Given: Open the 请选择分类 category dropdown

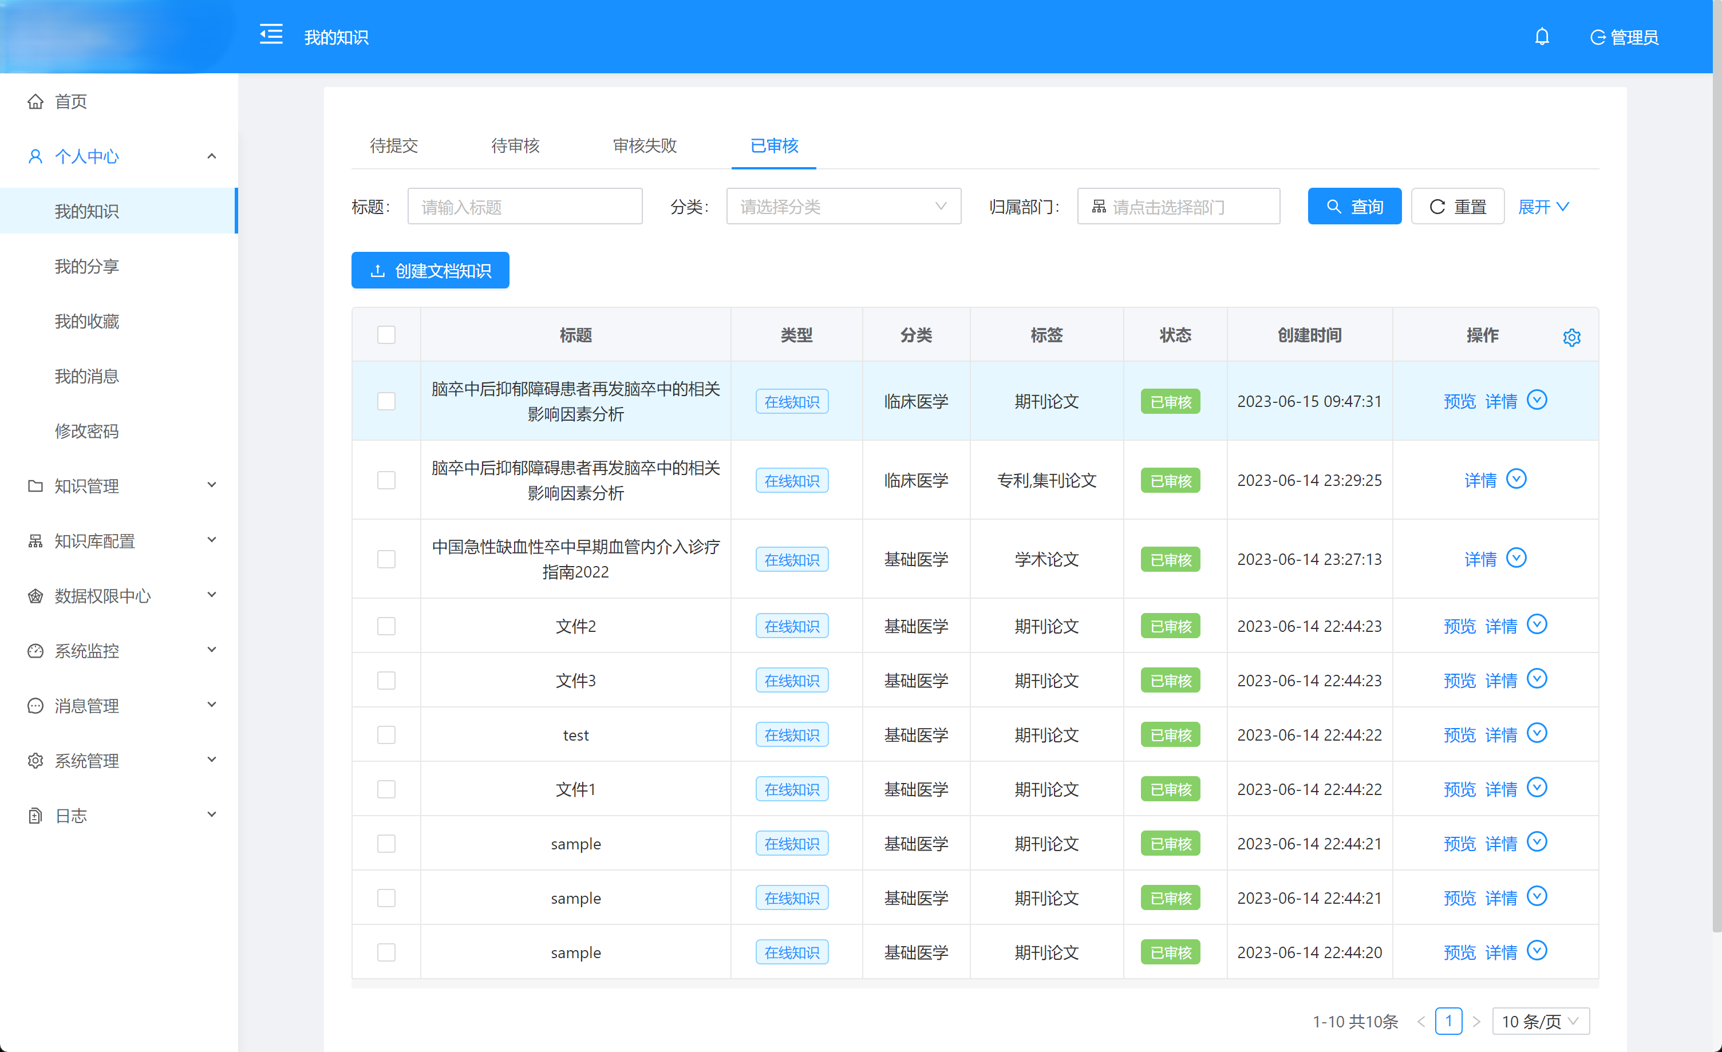Looking at the screenshot, I should coord(843,206).
